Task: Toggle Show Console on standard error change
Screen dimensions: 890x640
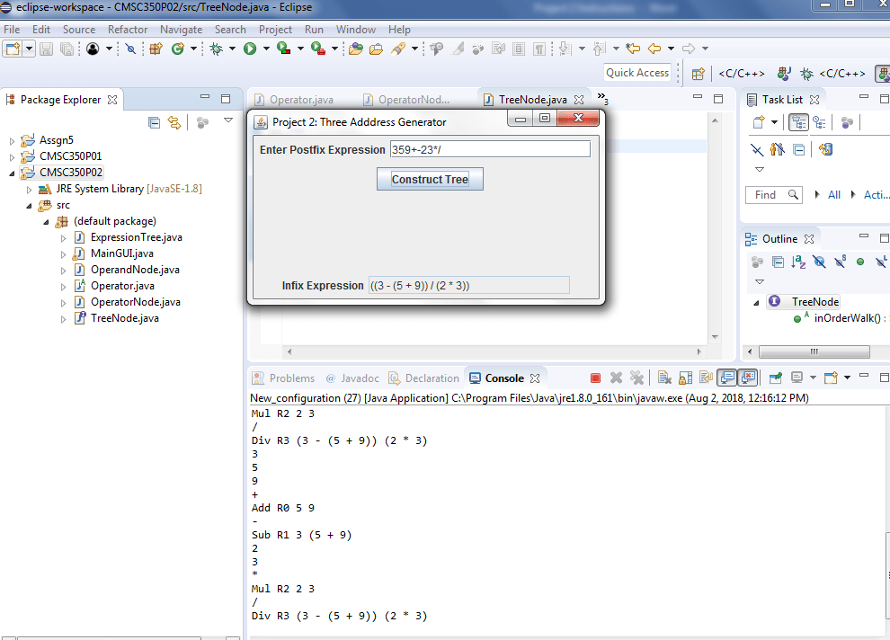Action: tap(748, 378)
